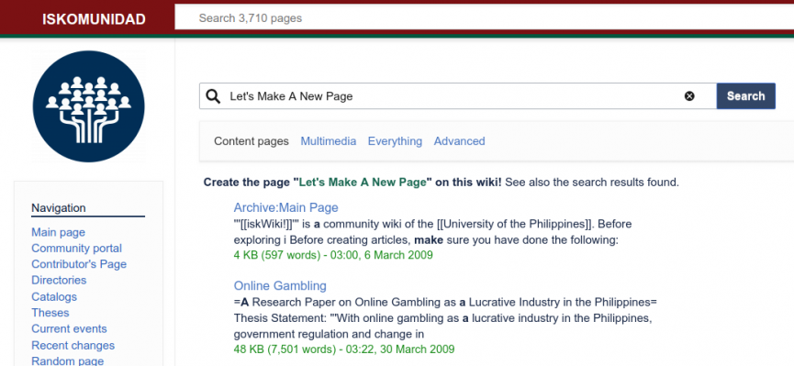Open the Theses link
The width and height of the screenshot is (794, 366).
point(50,313)
